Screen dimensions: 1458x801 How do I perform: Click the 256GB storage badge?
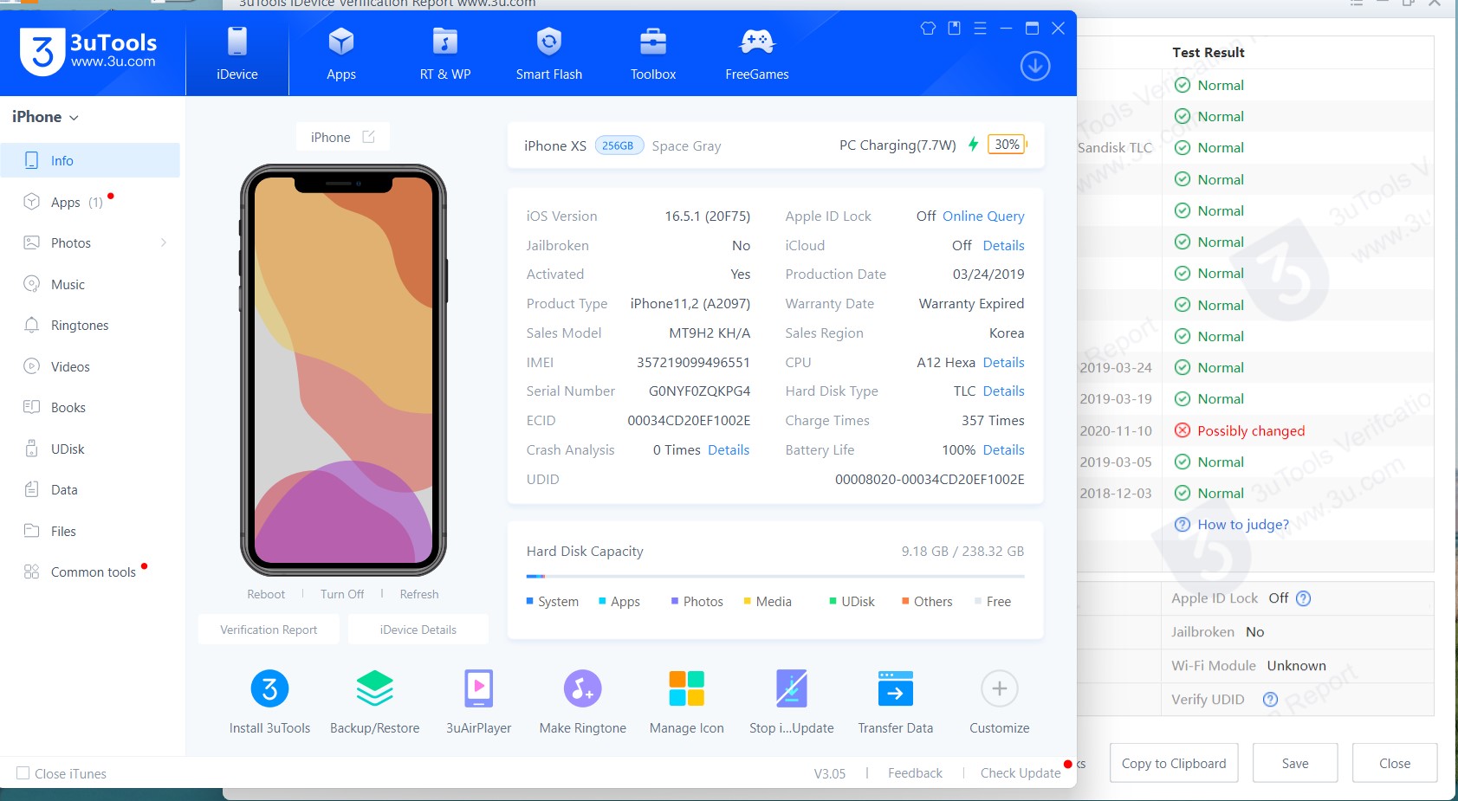pos(618,145)
